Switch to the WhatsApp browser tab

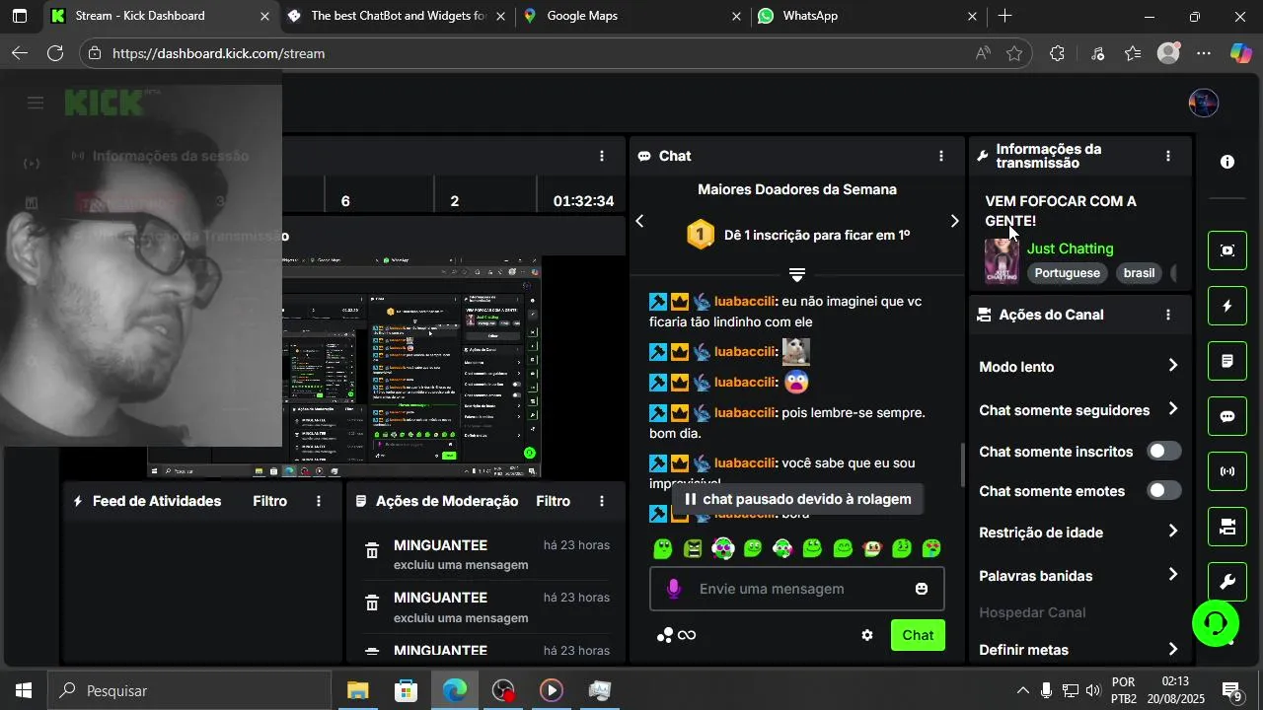868,16
